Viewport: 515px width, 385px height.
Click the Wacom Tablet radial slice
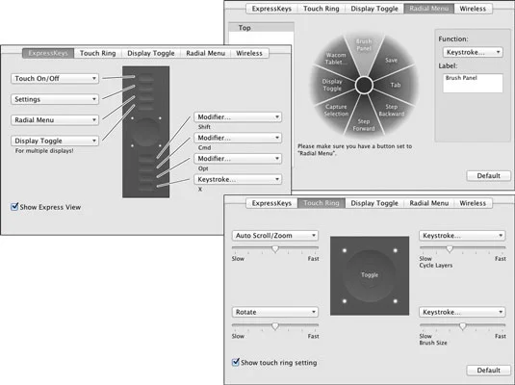tap(335, 59)
